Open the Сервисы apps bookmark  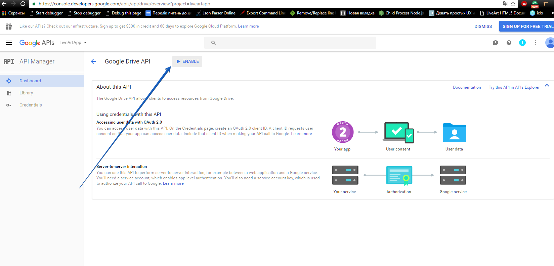13,13
